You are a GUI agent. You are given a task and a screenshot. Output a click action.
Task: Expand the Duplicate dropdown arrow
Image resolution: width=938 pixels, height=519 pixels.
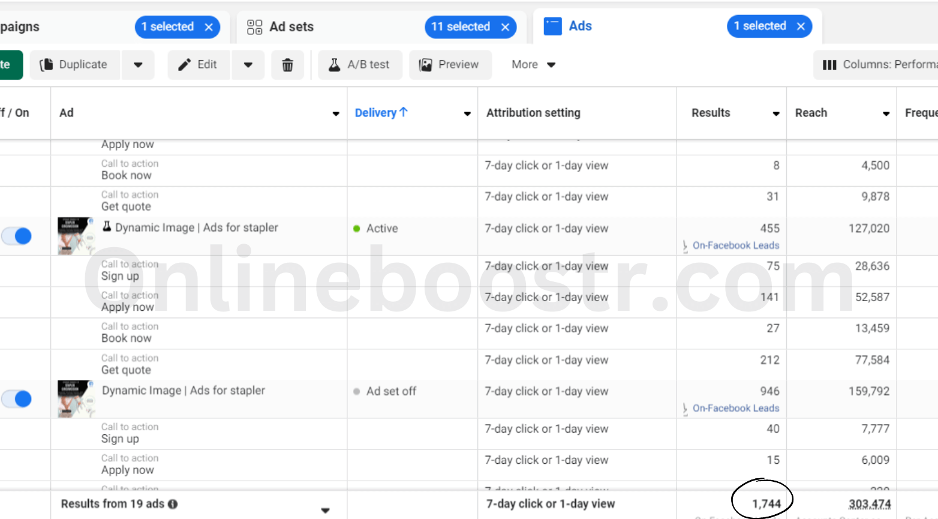(138, 65)
